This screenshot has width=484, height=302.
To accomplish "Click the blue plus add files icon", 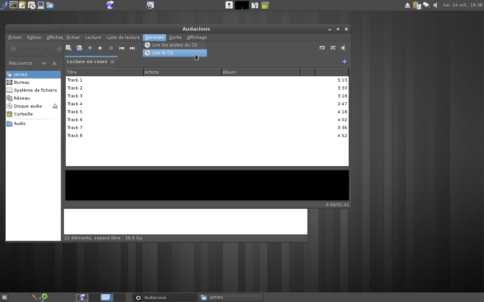I will (90, 48).
